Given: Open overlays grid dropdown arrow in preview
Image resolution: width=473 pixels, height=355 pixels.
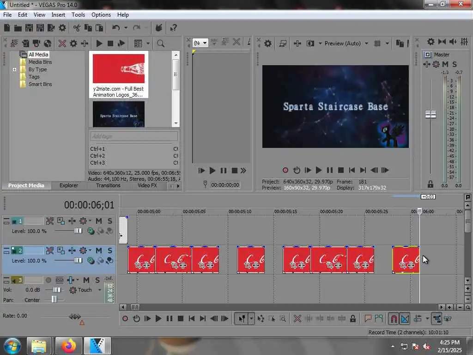Looking at the screenshot, I should 387,43.
